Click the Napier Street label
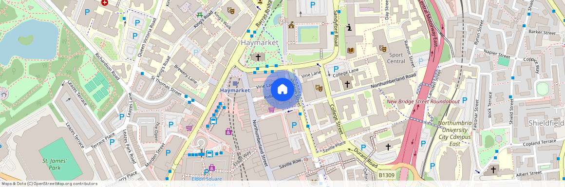 pos(496,54)
